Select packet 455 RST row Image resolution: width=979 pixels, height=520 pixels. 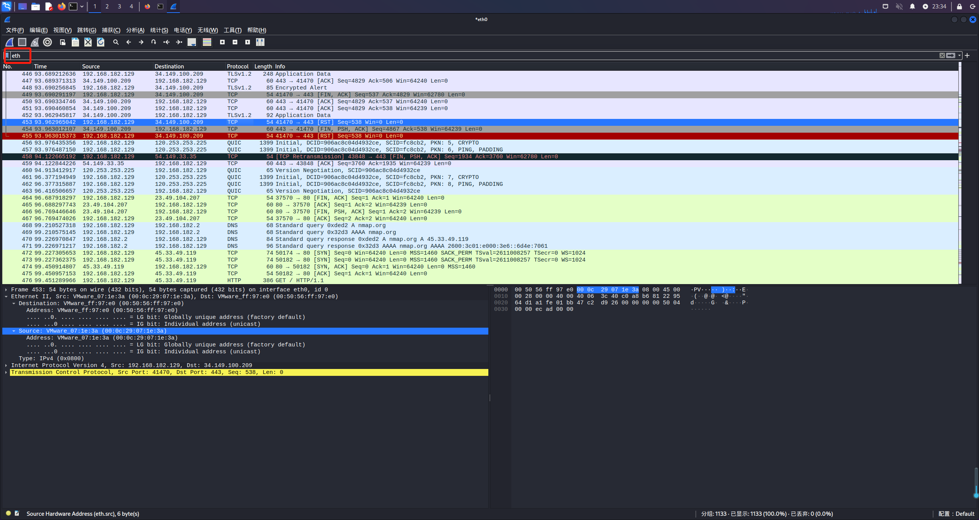(480, 136)
